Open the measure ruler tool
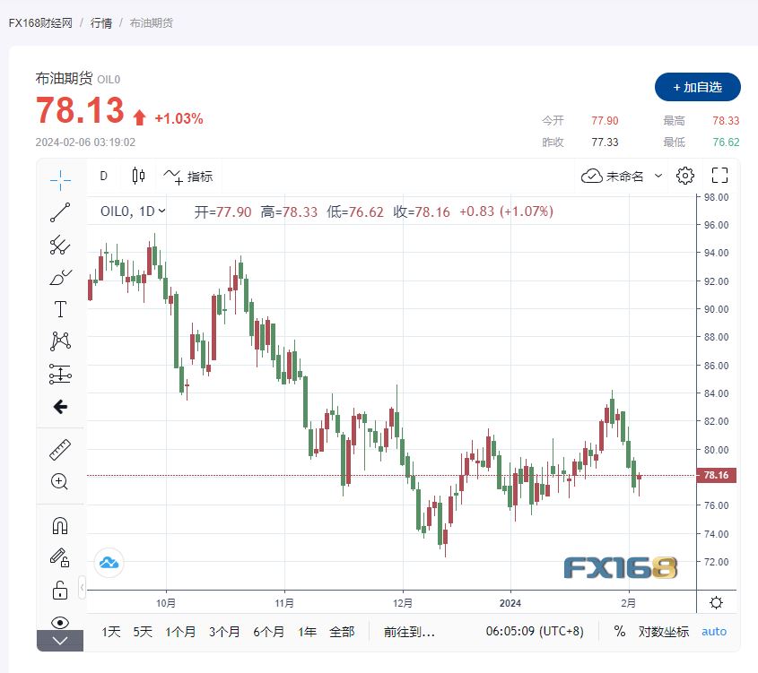The width and height of the screenshot is (758, 673). coord(60,450)
